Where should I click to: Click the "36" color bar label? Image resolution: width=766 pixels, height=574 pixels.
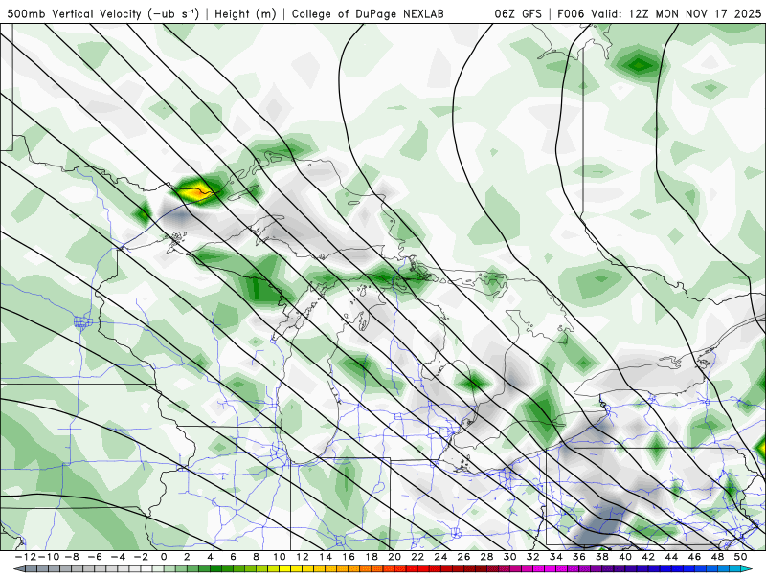579,557
